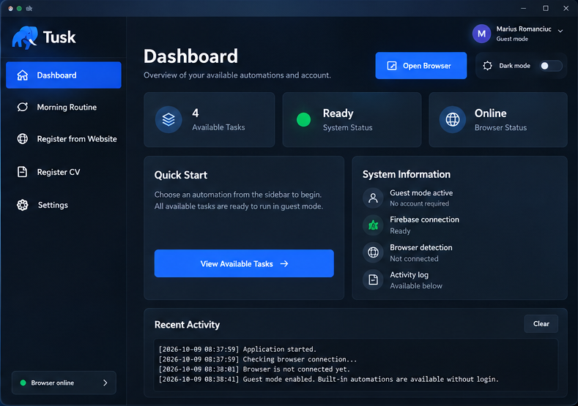Screen dimensions: 578x406
Task: Open the Dashboard menu item
Action: [x=64, y=75]
